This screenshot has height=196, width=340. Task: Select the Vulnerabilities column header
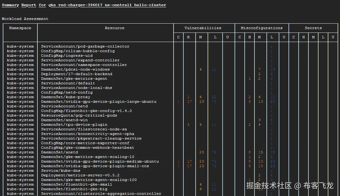pos(202,28)
